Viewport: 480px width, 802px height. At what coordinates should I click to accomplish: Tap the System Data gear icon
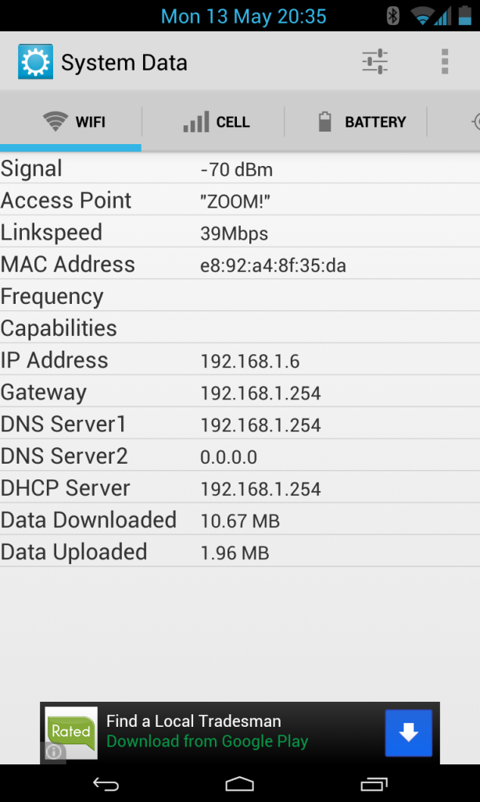pyautogui.click(x=35, y=62)
